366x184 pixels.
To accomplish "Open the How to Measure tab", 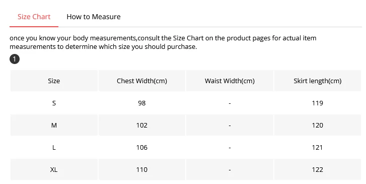I will pos(94,17).
